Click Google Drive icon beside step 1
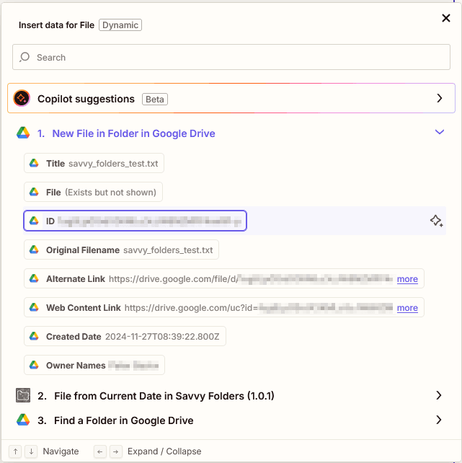Viewport: 462px width, 463px height. (x=23, y=133)
